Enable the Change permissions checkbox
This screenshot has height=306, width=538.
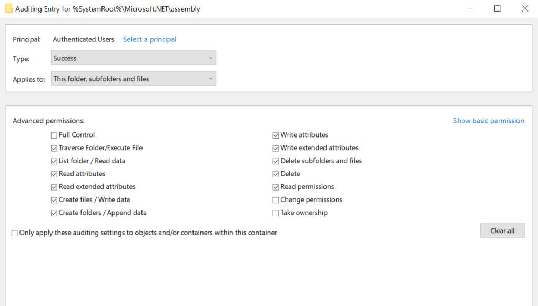tap(276, 200)
